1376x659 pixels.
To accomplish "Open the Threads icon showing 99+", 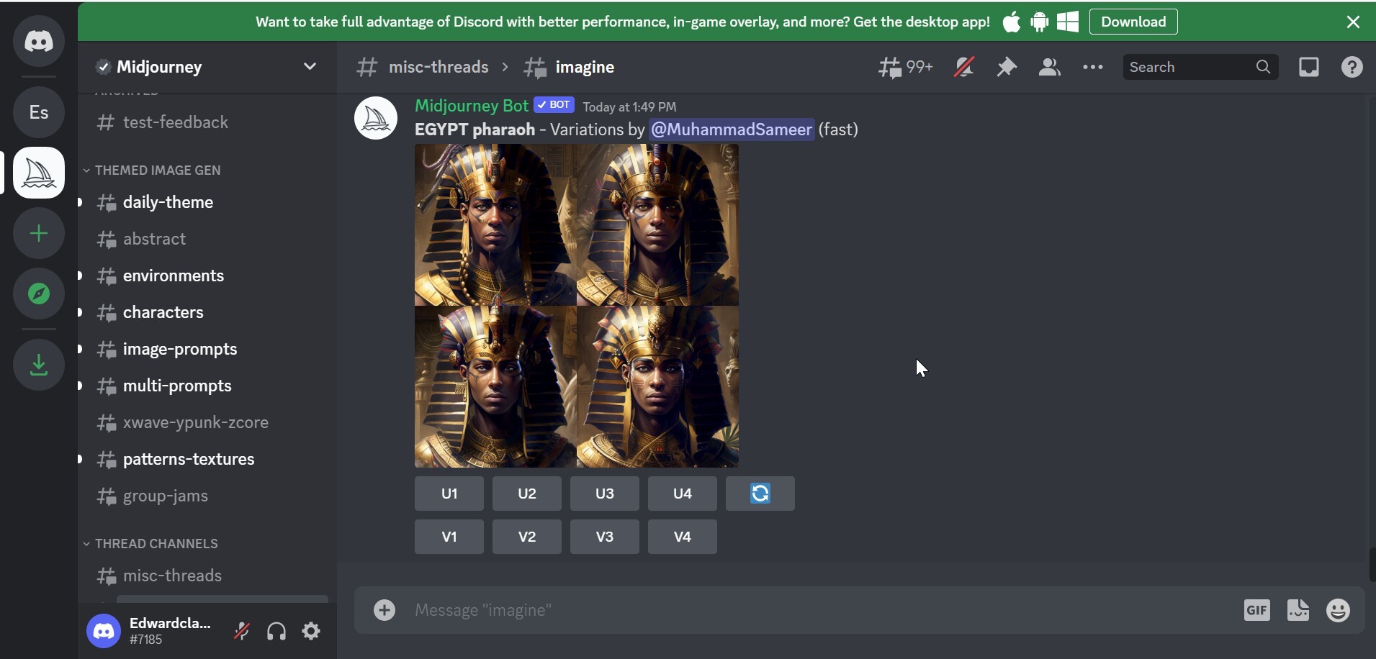I will tap(905, 67).
